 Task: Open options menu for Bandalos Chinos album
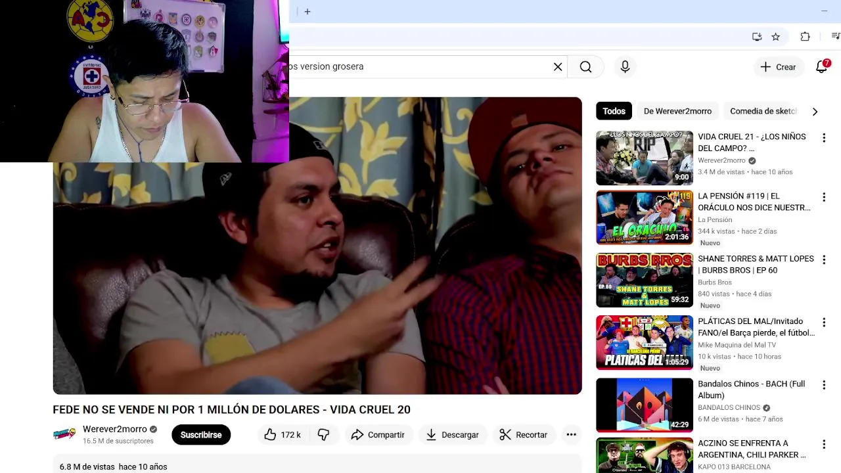(823, 385)
